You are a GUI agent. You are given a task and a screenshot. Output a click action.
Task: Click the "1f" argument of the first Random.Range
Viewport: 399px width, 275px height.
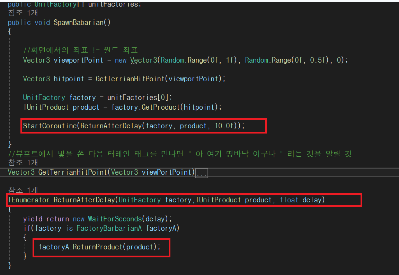point(230,60)
